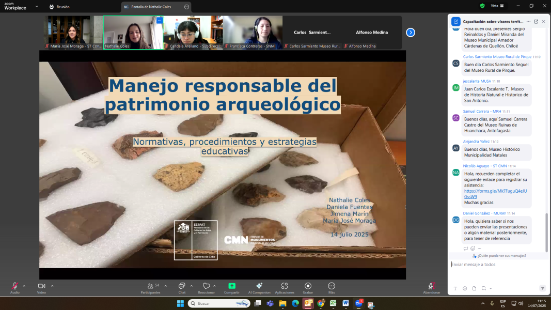The width and height of the screenshot is (551, 310).
Task: Start recording with Grabar
Action: coord(308,286)
